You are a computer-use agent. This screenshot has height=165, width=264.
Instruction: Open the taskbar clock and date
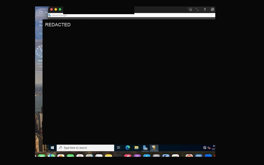click(213, 148)
